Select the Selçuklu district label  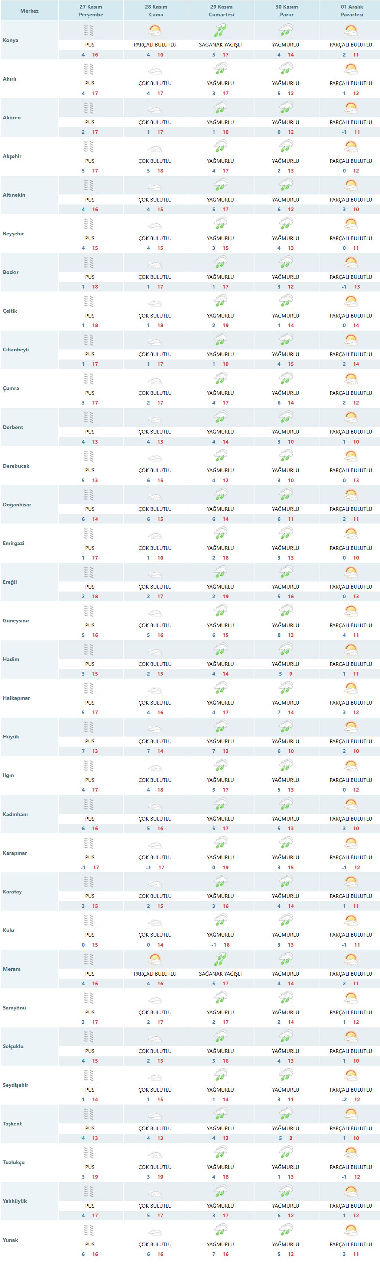pyautogui.click(x=13, y=1046)
